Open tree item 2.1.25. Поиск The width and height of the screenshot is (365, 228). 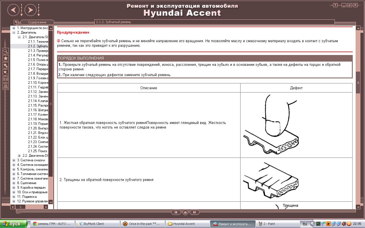(38, 151)
